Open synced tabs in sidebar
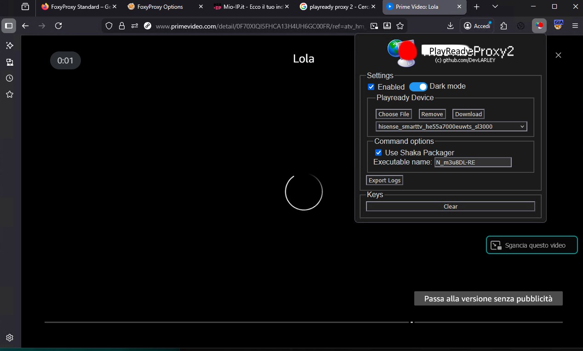Viewport: 583px width, 351px height. point(9,62)
